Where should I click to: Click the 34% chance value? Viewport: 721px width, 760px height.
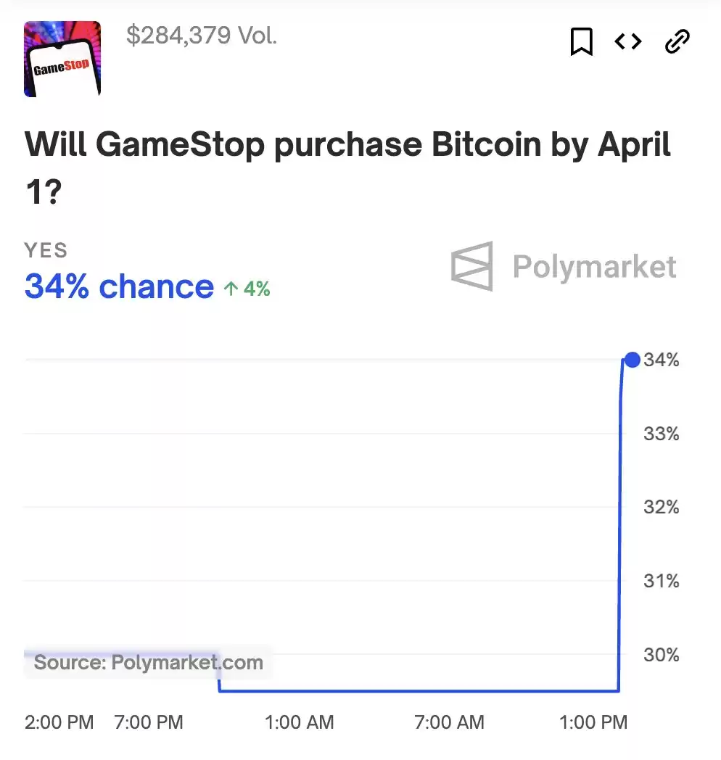pyautogui.click(x=119, y=287)
